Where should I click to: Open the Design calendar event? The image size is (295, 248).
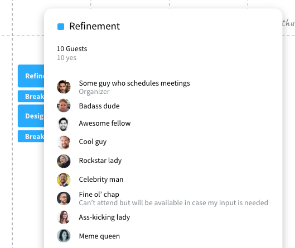pyautogui.click(x=31, y=116)
